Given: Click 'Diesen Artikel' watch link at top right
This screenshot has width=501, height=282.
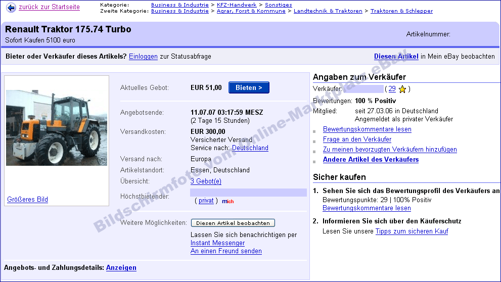Looking at the screenshot, I should click(x=396, y=57).
